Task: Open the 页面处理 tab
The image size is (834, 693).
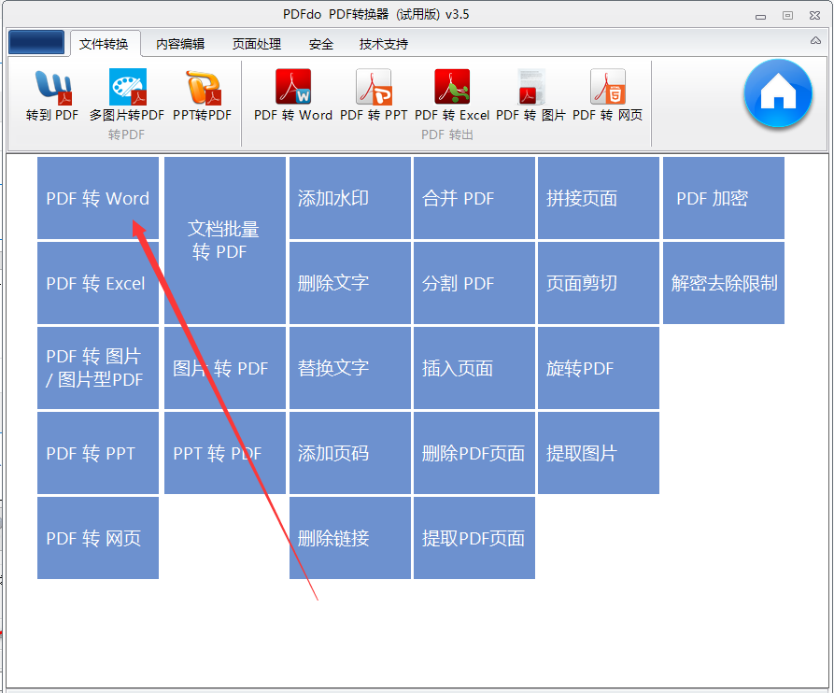Action: 257,44
